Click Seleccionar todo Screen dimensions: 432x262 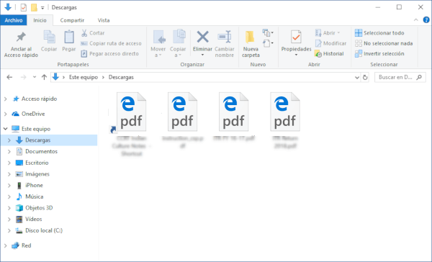point(379,33)
